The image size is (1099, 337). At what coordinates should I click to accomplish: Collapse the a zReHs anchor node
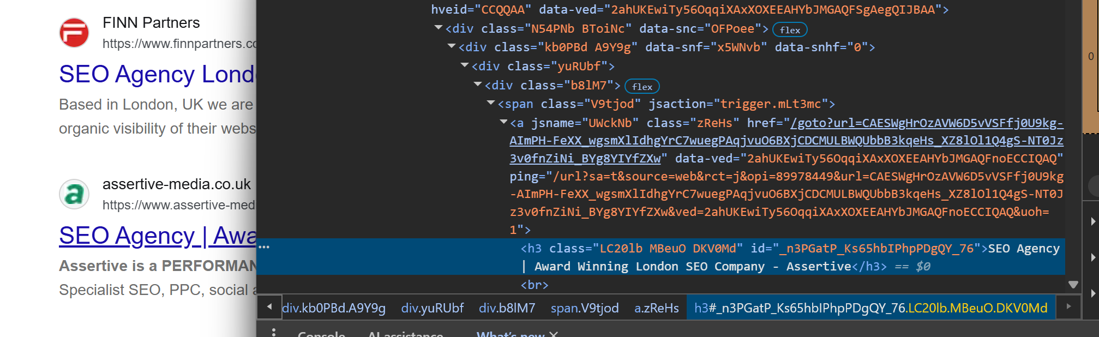[x=504, y=122]
